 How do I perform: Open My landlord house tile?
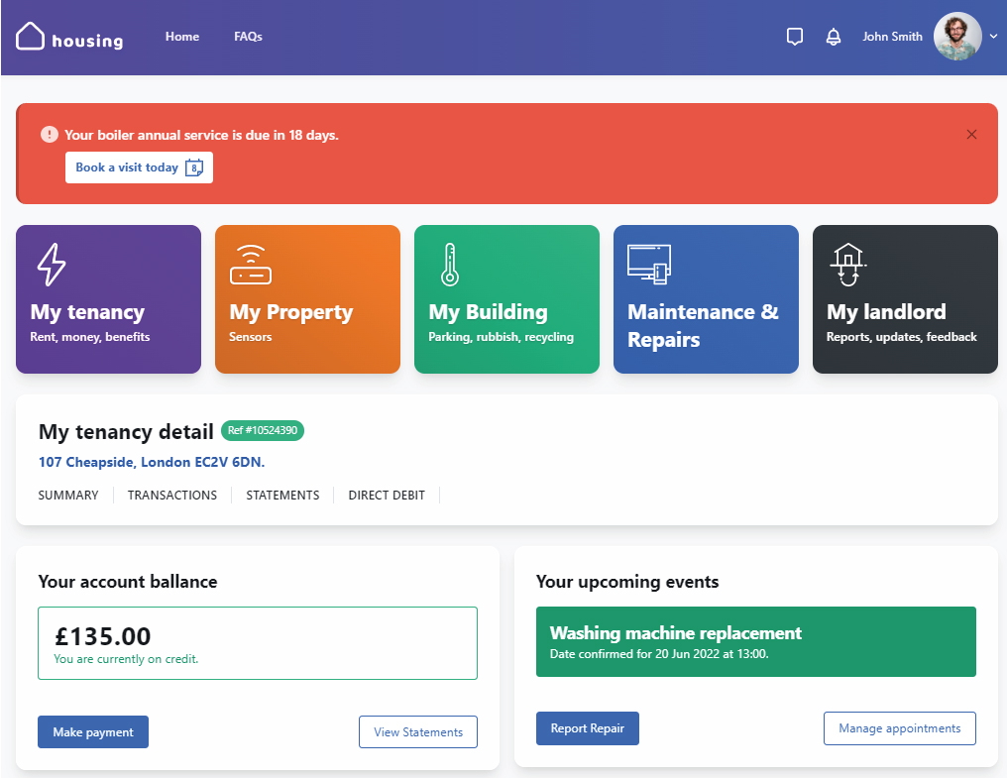click(x=905, y=299)
